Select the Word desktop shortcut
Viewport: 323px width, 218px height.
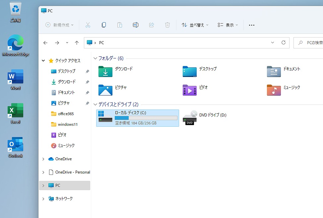[x=16, y=80]
